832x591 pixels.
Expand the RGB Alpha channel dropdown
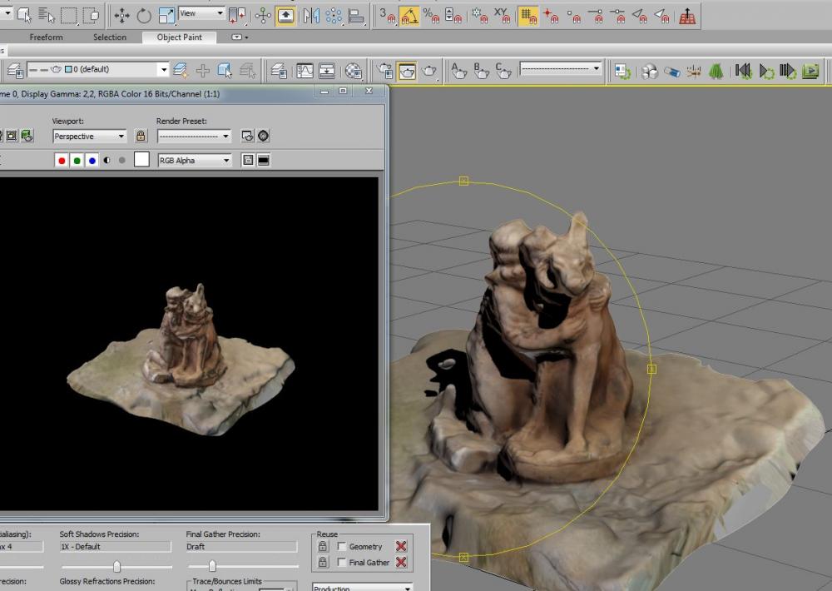point(194,161)
